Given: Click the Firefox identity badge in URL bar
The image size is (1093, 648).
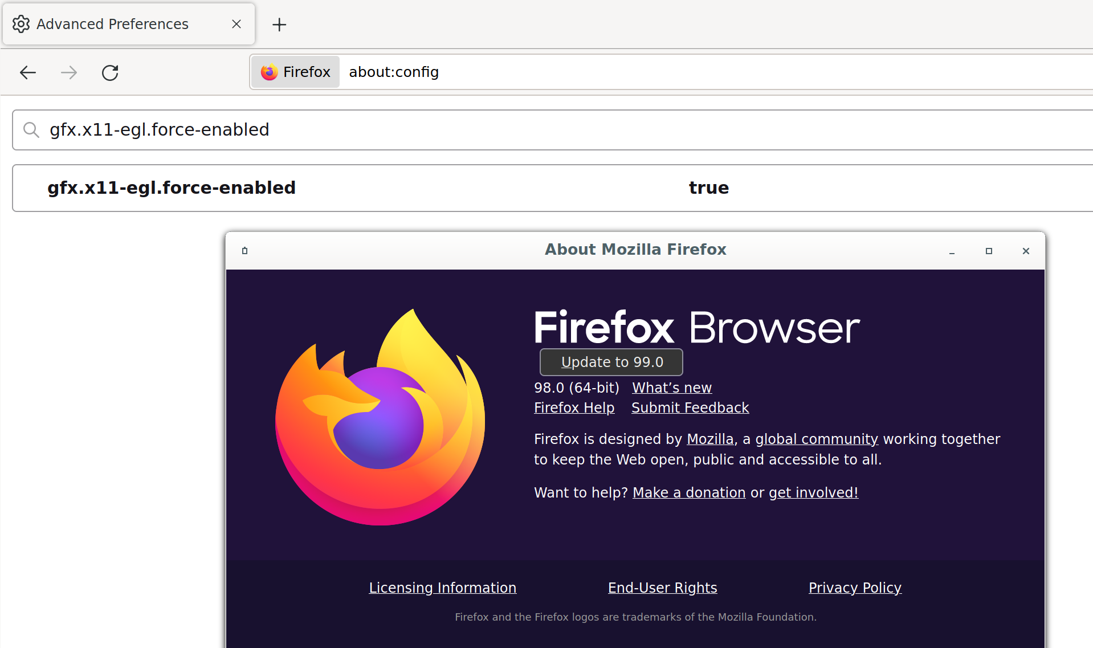Looking at the screenshot, I should [296, 72].
